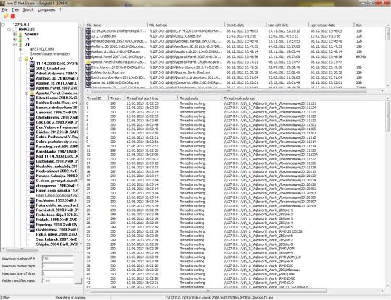The width and height of the screenshot is (391, 300).
Task: Expand the C$ share node
Action: (14, 39)
